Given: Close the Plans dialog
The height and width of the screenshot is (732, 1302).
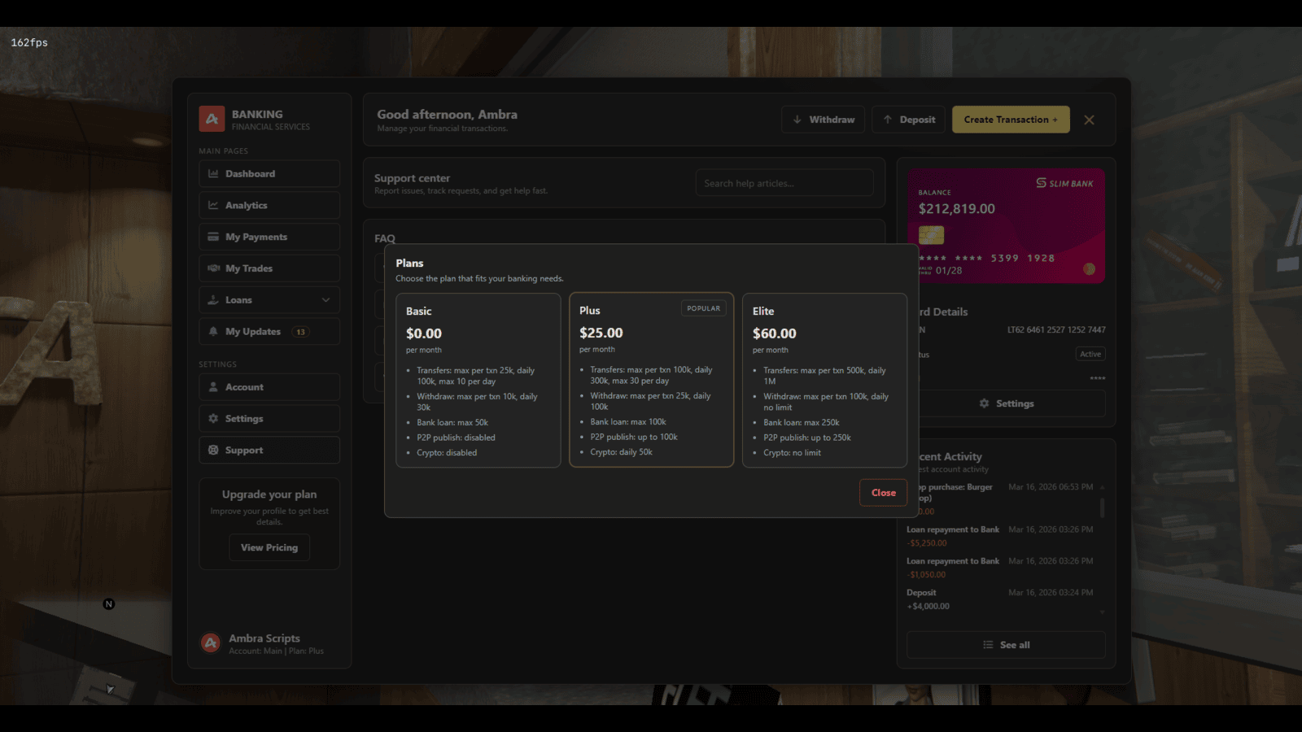Looking at the screenshot, I should point(883,492).
